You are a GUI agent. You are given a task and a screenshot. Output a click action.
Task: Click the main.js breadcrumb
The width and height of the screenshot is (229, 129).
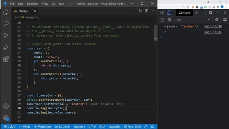28,18
